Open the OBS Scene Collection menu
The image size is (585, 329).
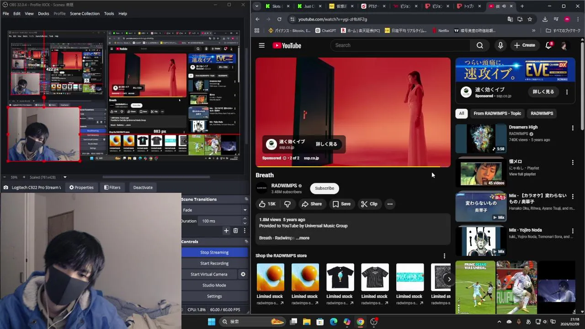[x=85, y=14]
